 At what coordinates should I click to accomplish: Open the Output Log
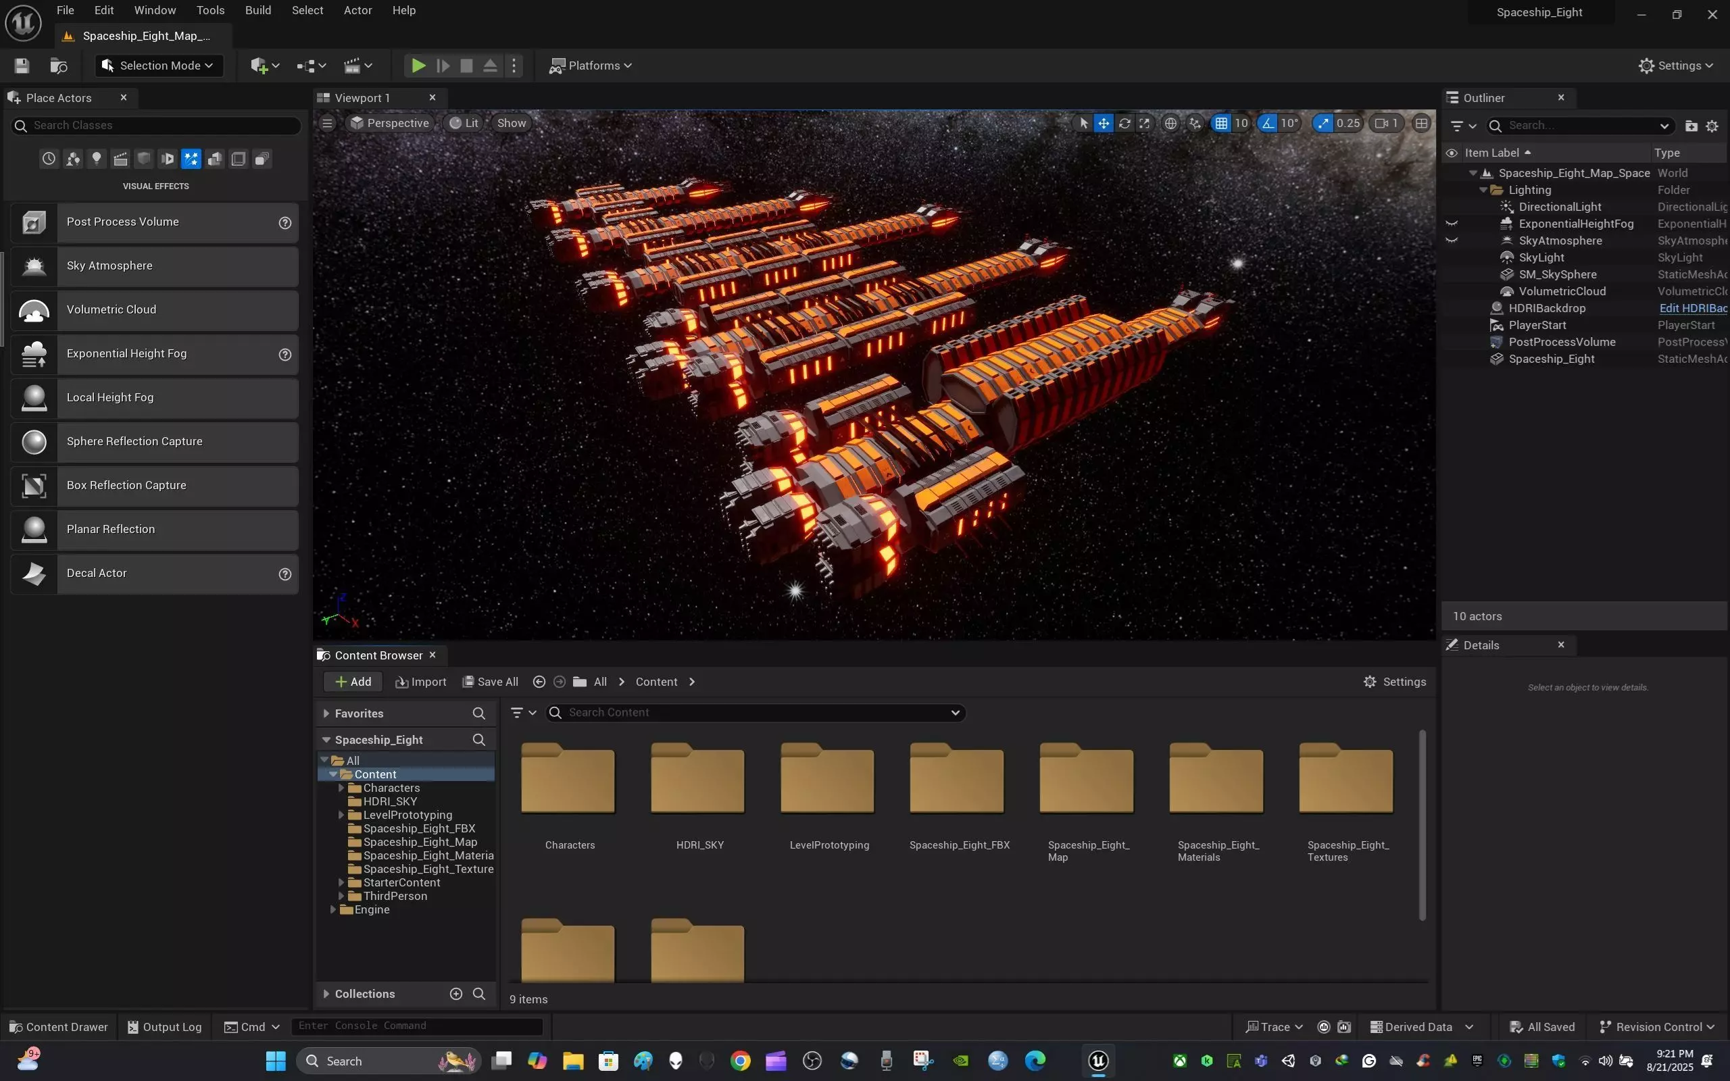[x=164, y=1027]
